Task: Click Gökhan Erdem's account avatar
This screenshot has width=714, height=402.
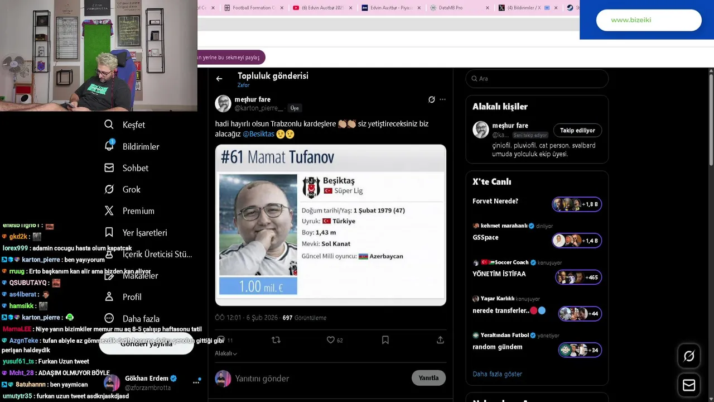Action: [112, 383]
